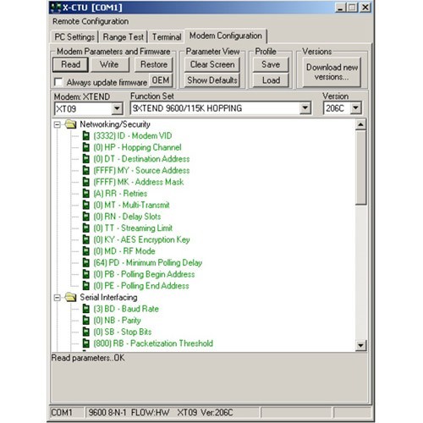423x423 pixels.
Task: Click the MY Source Address parameter icon
Action: (86, 170)
